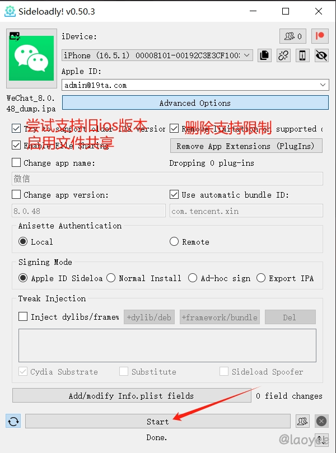Select Export IPA signing mode
The width and height of the screenshot is (336, 453).
(x=260, y=278)
